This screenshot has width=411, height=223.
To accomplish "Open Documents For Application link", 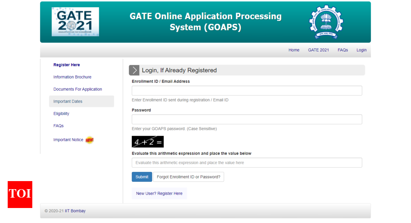I will [x=78, y=89].
